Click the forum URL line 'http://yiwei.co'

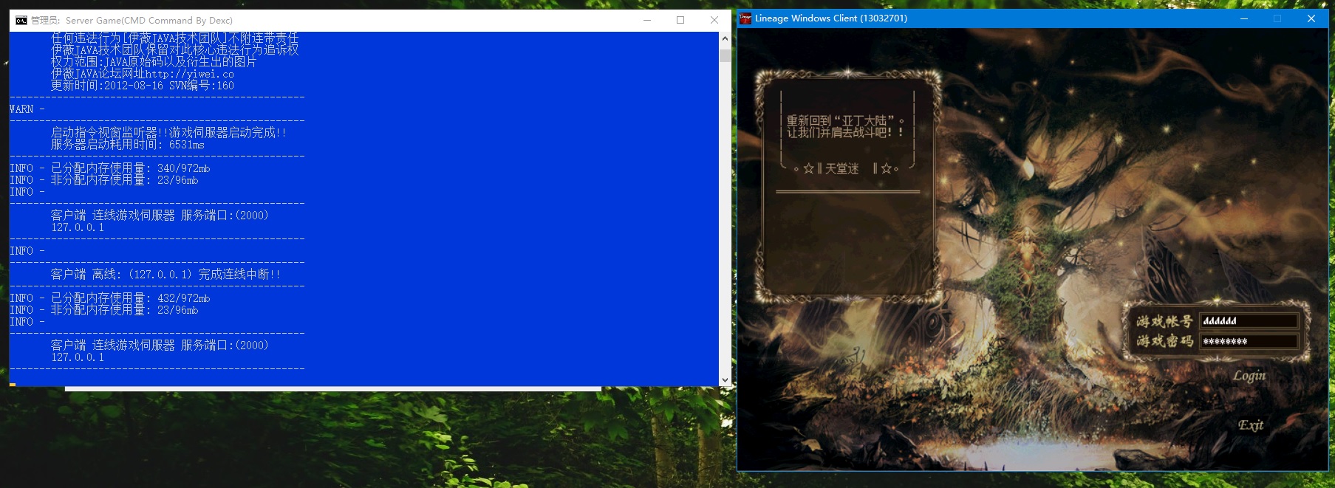click(143, 74)
